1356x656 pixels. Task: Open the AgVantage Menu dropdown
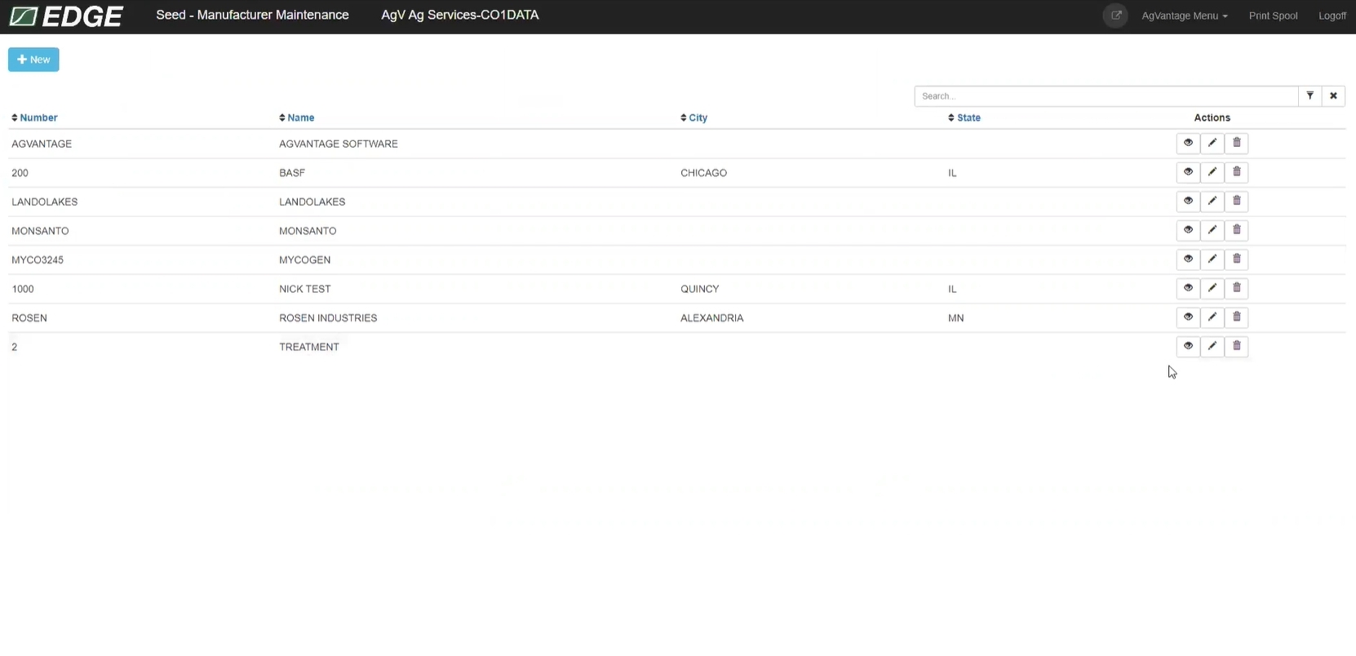pos(1185,16)
